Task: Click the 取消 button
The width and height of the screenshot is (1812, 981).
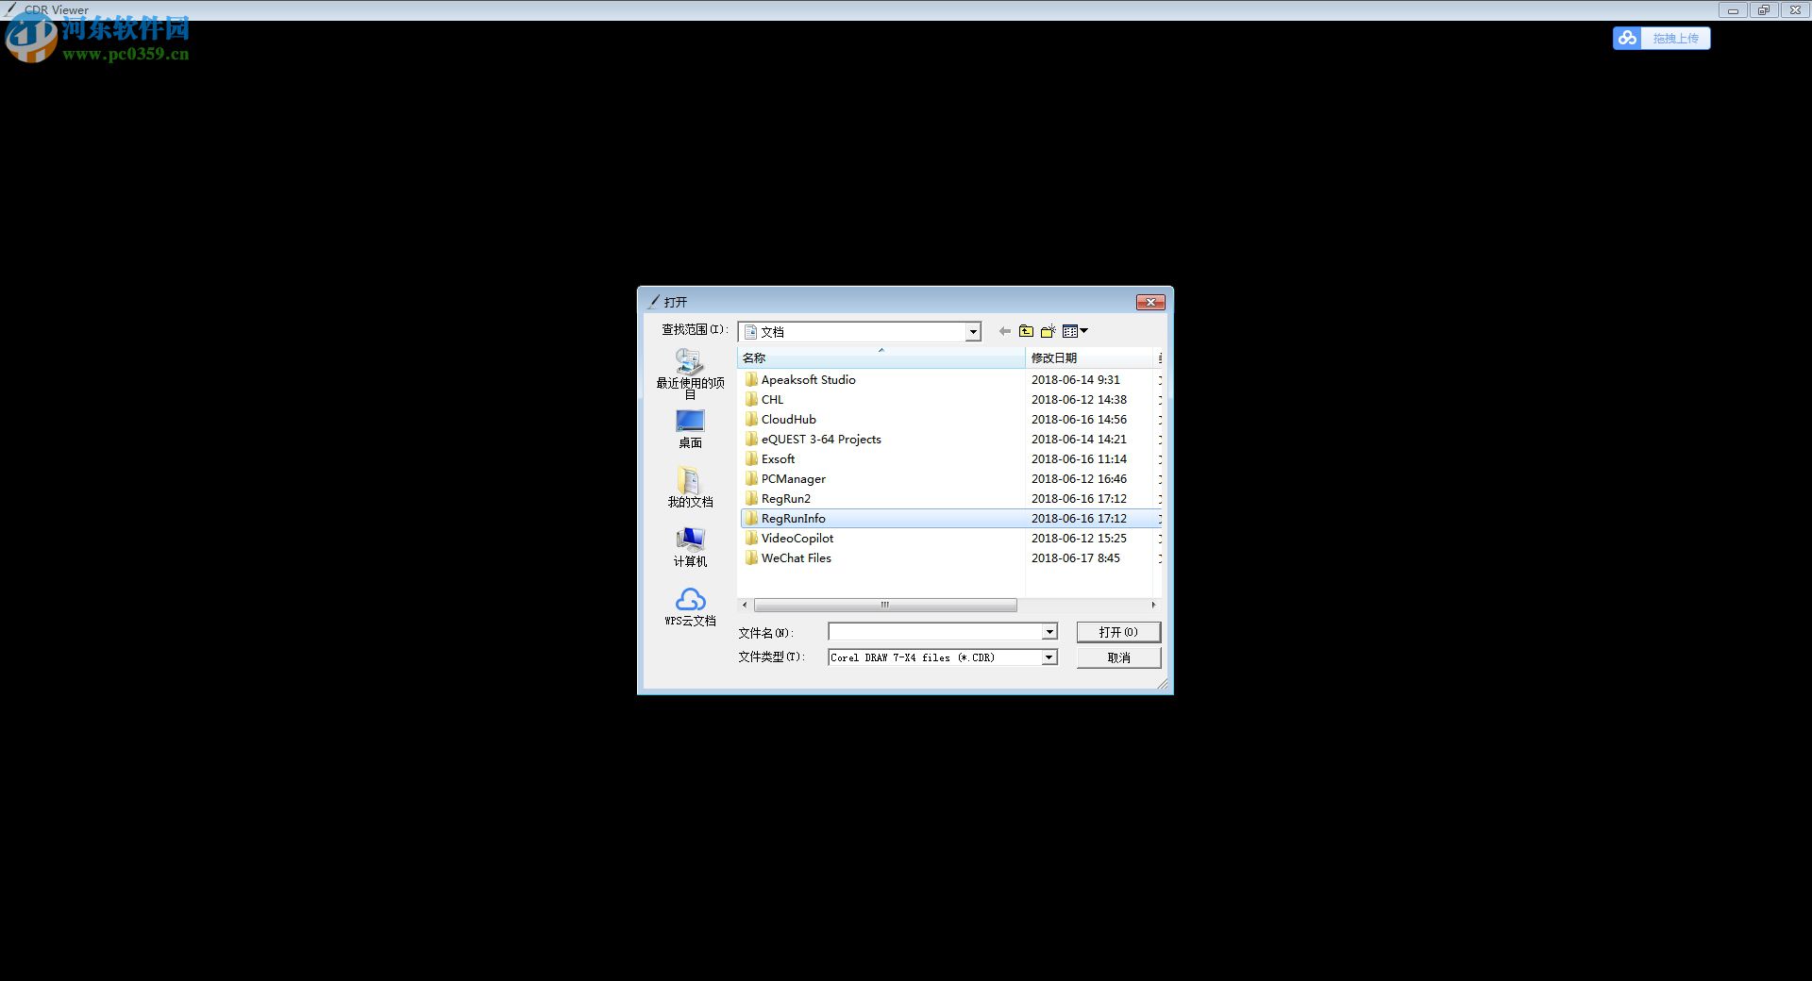Action: 1118,657
